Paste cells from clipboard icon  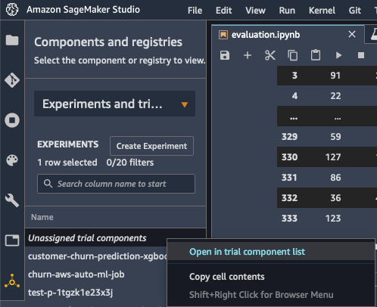coord(316,55)
